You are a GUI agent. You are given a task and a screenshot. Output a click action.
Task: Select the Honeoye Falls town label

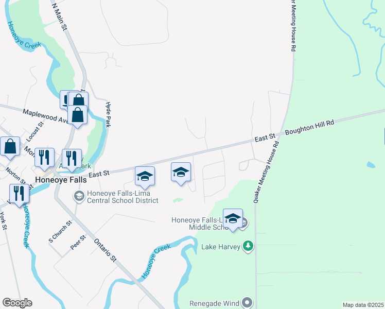pyautogui.click(x=61, y=180)
